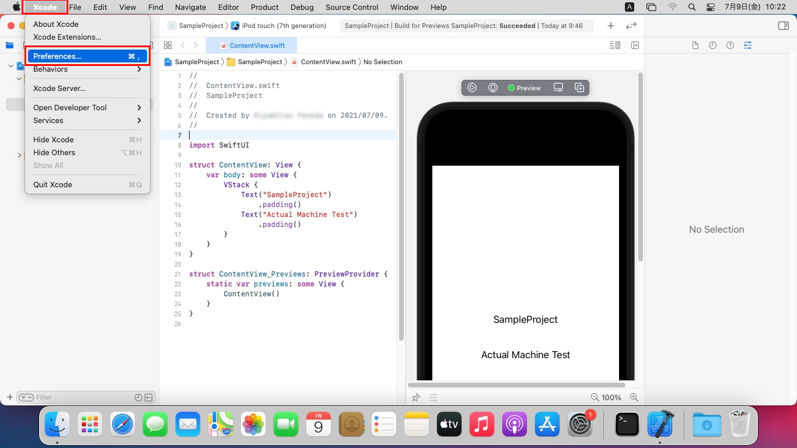The height and width of the screenshot is (448, 797).
Task: Open the Product menu
Action: tap(264, 7)
